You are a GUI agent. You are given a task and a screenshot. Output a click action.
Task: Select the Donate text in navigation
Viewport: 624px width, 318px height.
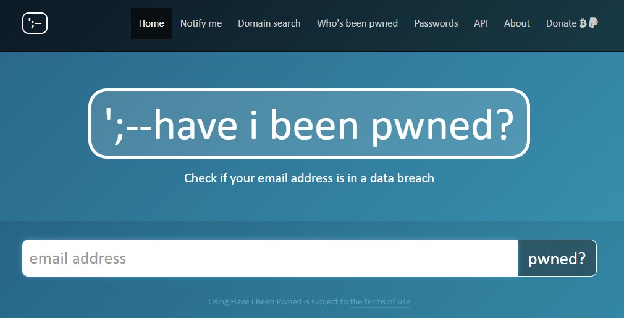tap(561, 23)
